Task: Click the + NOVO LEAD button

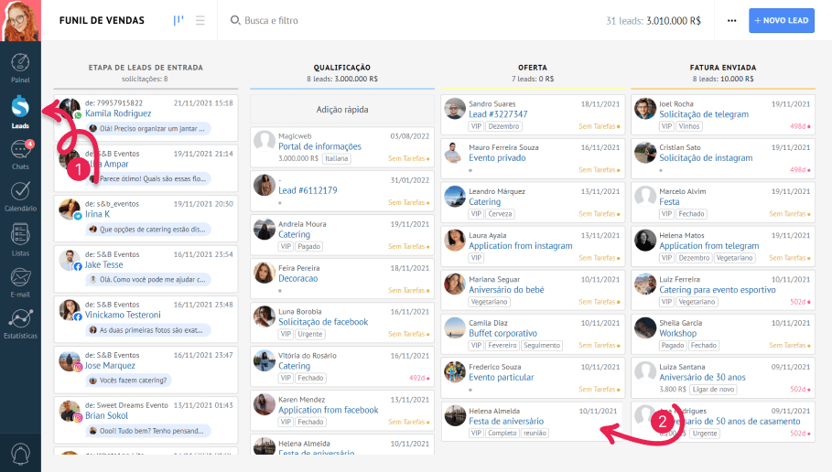Action: (782, 21)
